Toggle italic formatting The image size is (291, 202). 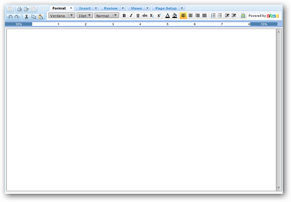click(x=131, y=16)
